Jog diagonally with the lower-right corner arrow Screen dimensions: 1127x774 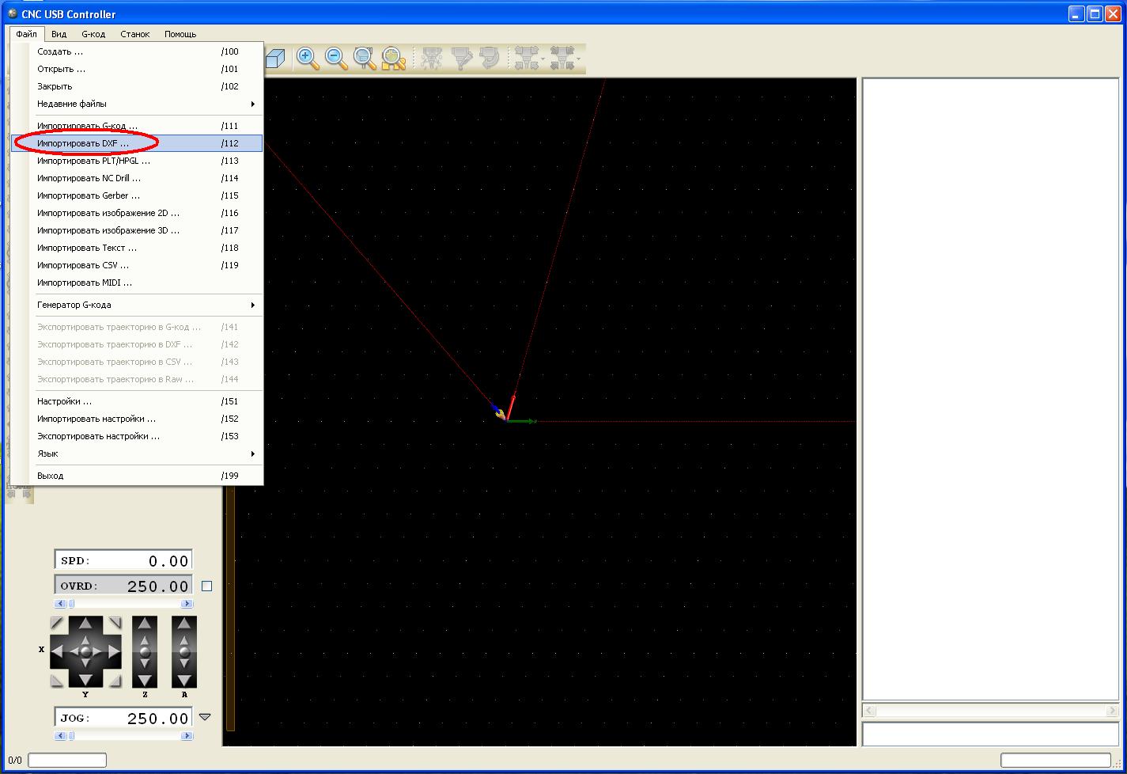coord(115,681)
